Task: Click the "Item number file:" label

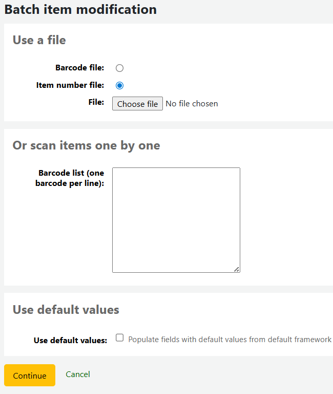Action: pyautogui.click(x=70, y=85)
